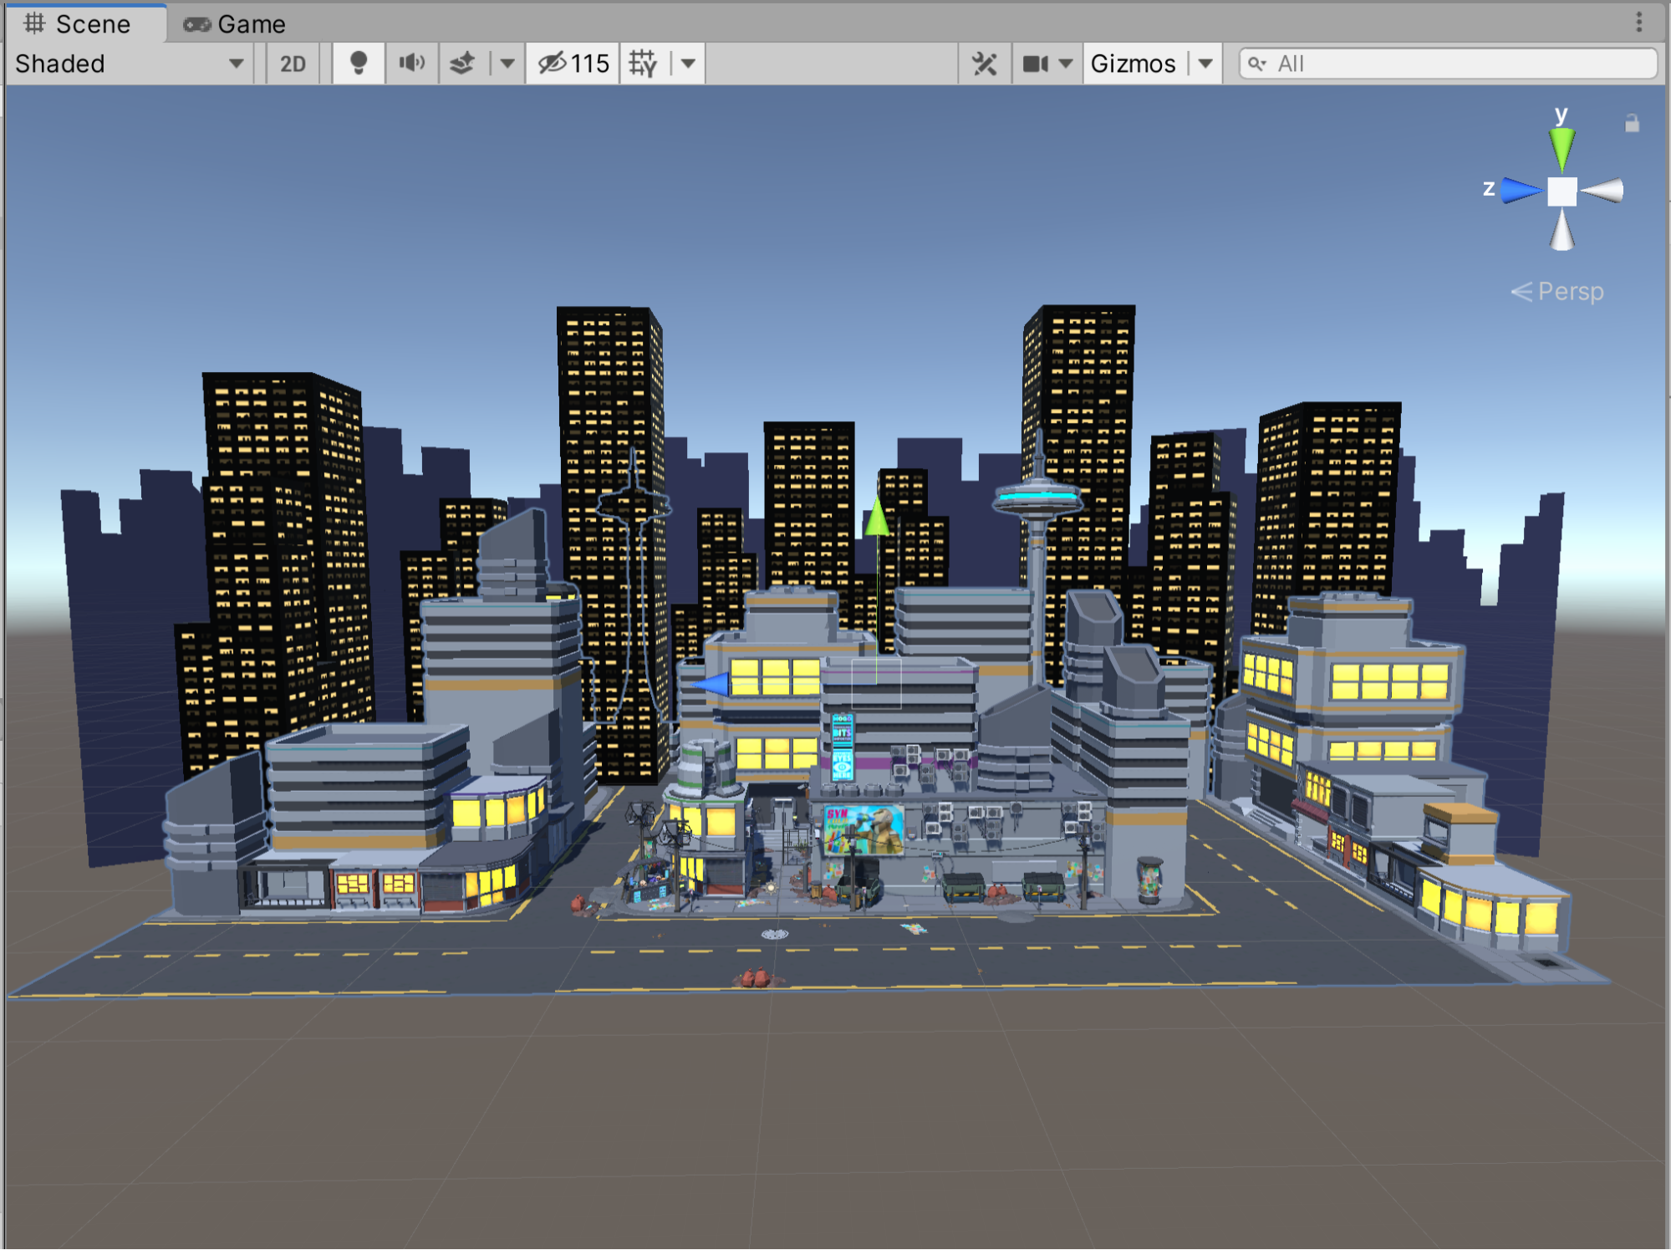Mute scene audio via the speaker icon
1671x1250 pixels.
[x=411, y=63]
